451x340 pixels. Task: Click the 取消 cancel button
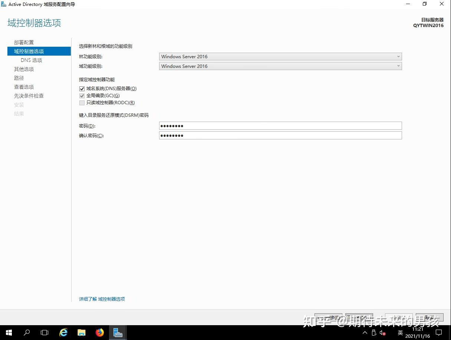(429, 318)
